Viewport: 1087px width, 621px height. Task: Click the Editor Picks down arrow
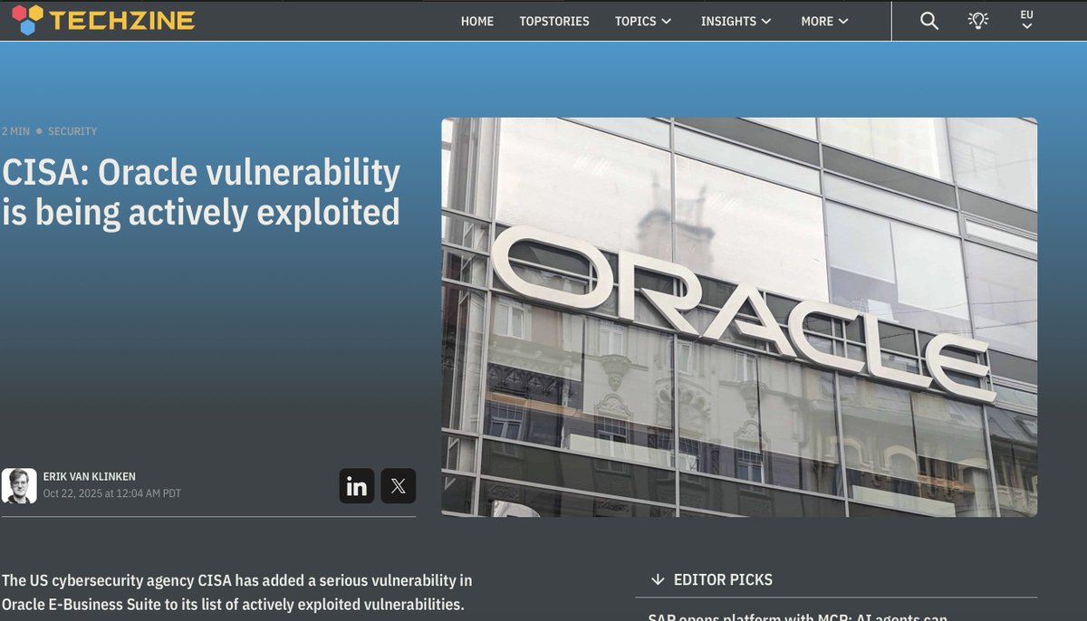(658, 579)
